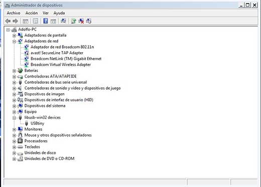Click the Uninstall device red X icon

(81, 21)
